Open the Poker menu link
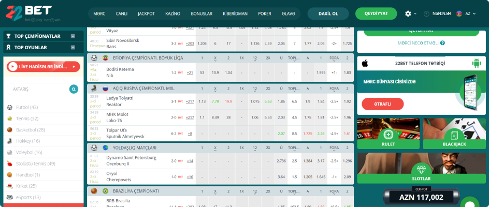Viewport: 489px width, 207px height. (265, 14)
